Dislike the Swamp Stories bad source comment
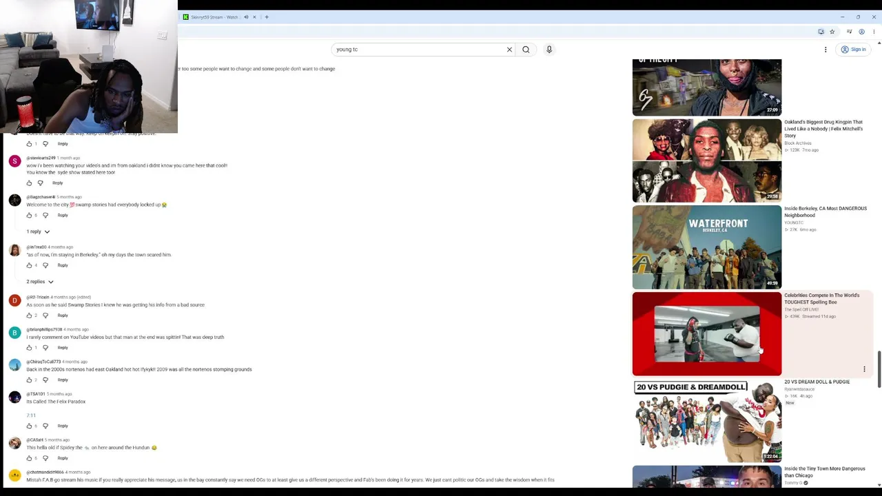Screen dimensions: 882x496 tap(45, 316)
